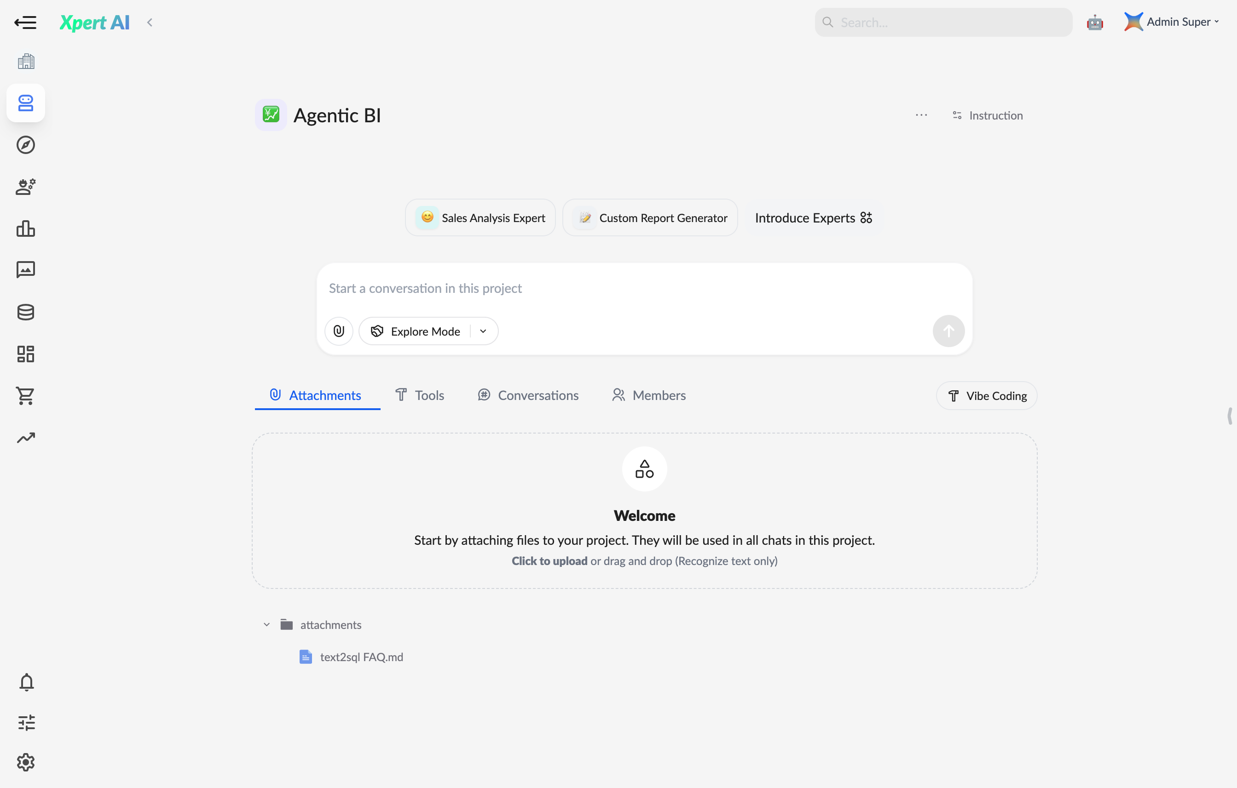Click the robot assistant icon in the header
1237x788 pixels.
click(x=1095, y=23)
